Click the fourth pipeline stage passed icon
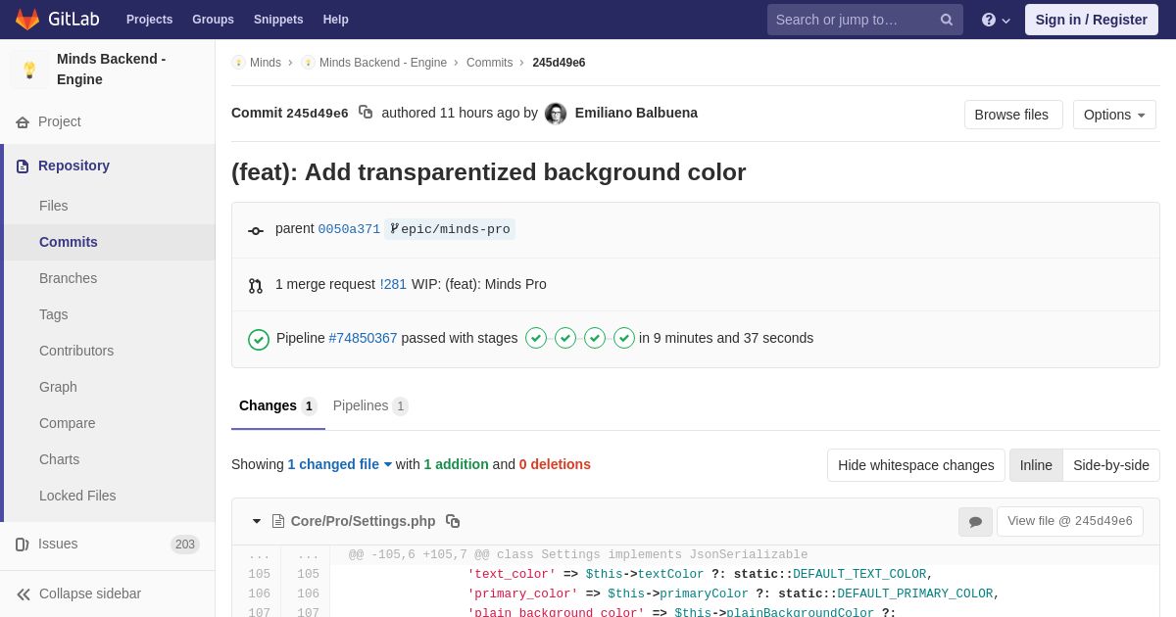This screenshot has height=617, width=1176. pos(624,338)
